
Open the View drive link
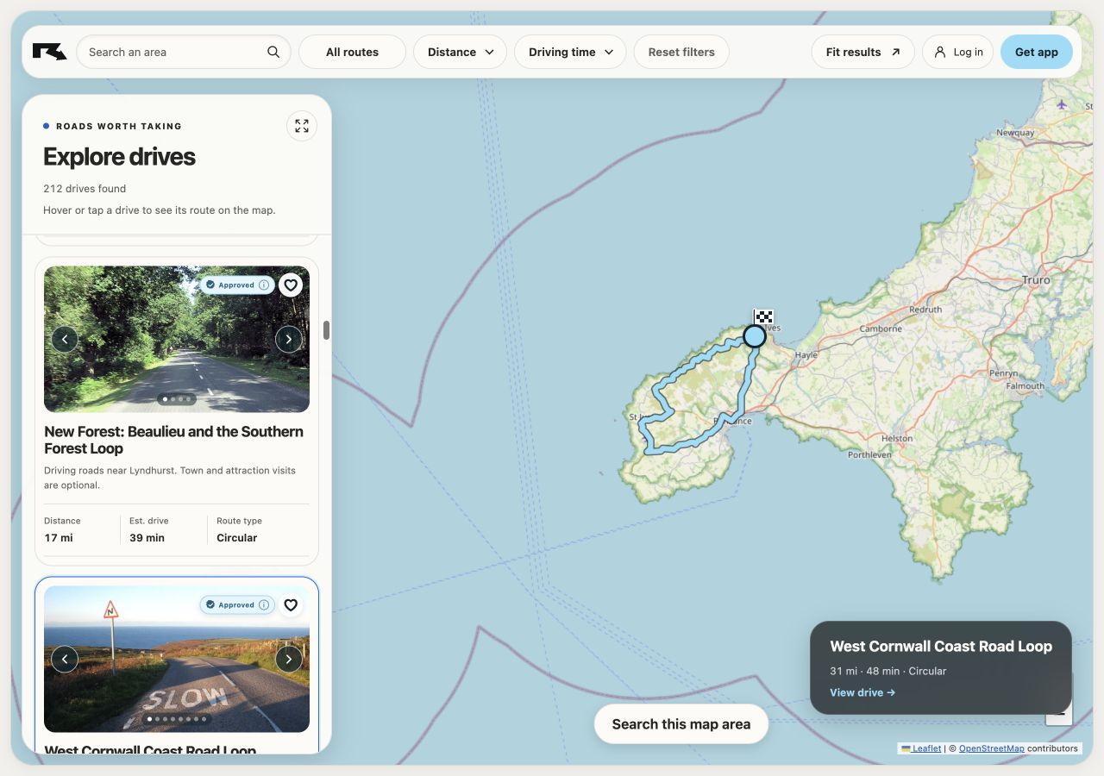[x=862, y=692]
